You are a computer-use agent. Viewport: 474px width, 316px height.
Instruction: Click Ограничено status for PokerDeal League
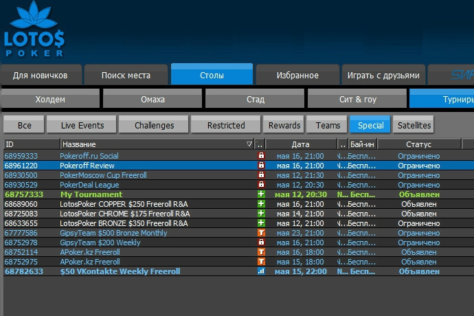418,185
